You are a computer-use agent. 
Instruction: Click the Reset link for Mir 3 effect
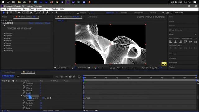point(31,23)
